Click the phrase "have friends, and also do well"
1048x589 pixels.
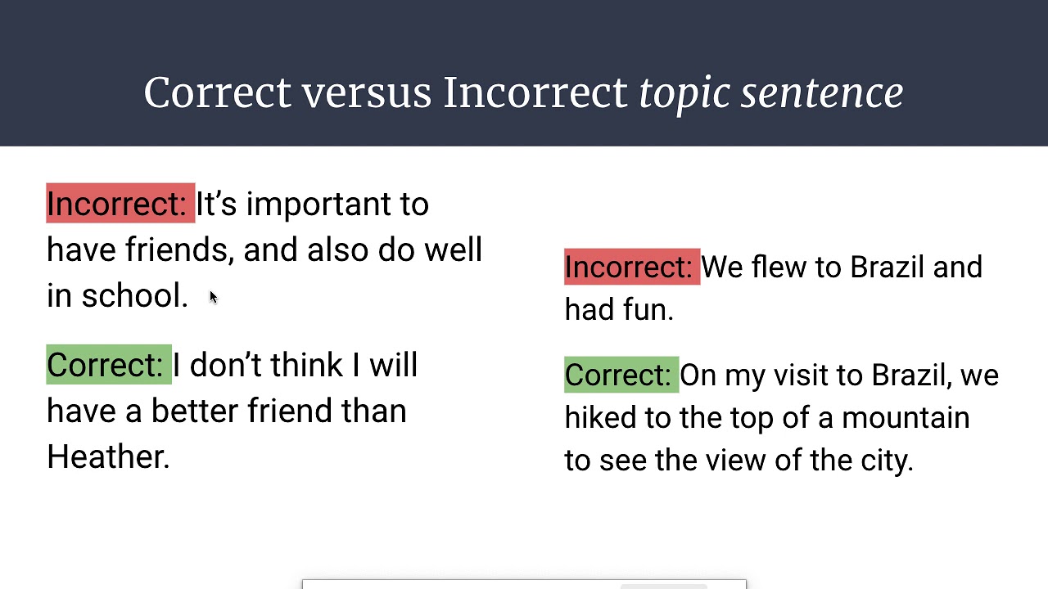[264, 250]
